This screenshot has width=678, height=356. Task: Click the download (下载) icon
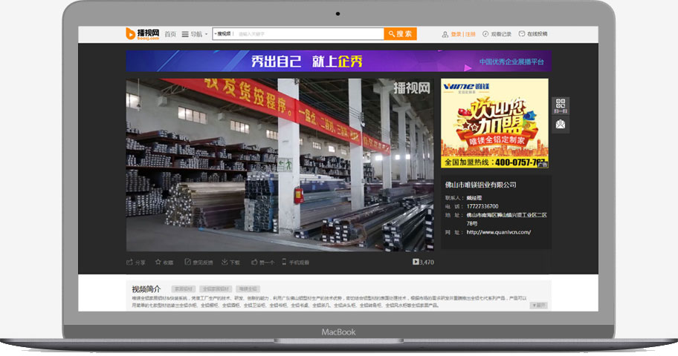[230, 262]
